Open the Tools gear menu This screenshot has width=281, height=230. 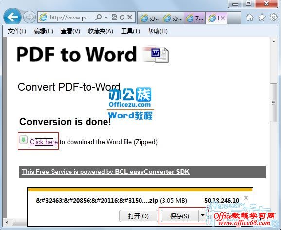click(274, 17)
